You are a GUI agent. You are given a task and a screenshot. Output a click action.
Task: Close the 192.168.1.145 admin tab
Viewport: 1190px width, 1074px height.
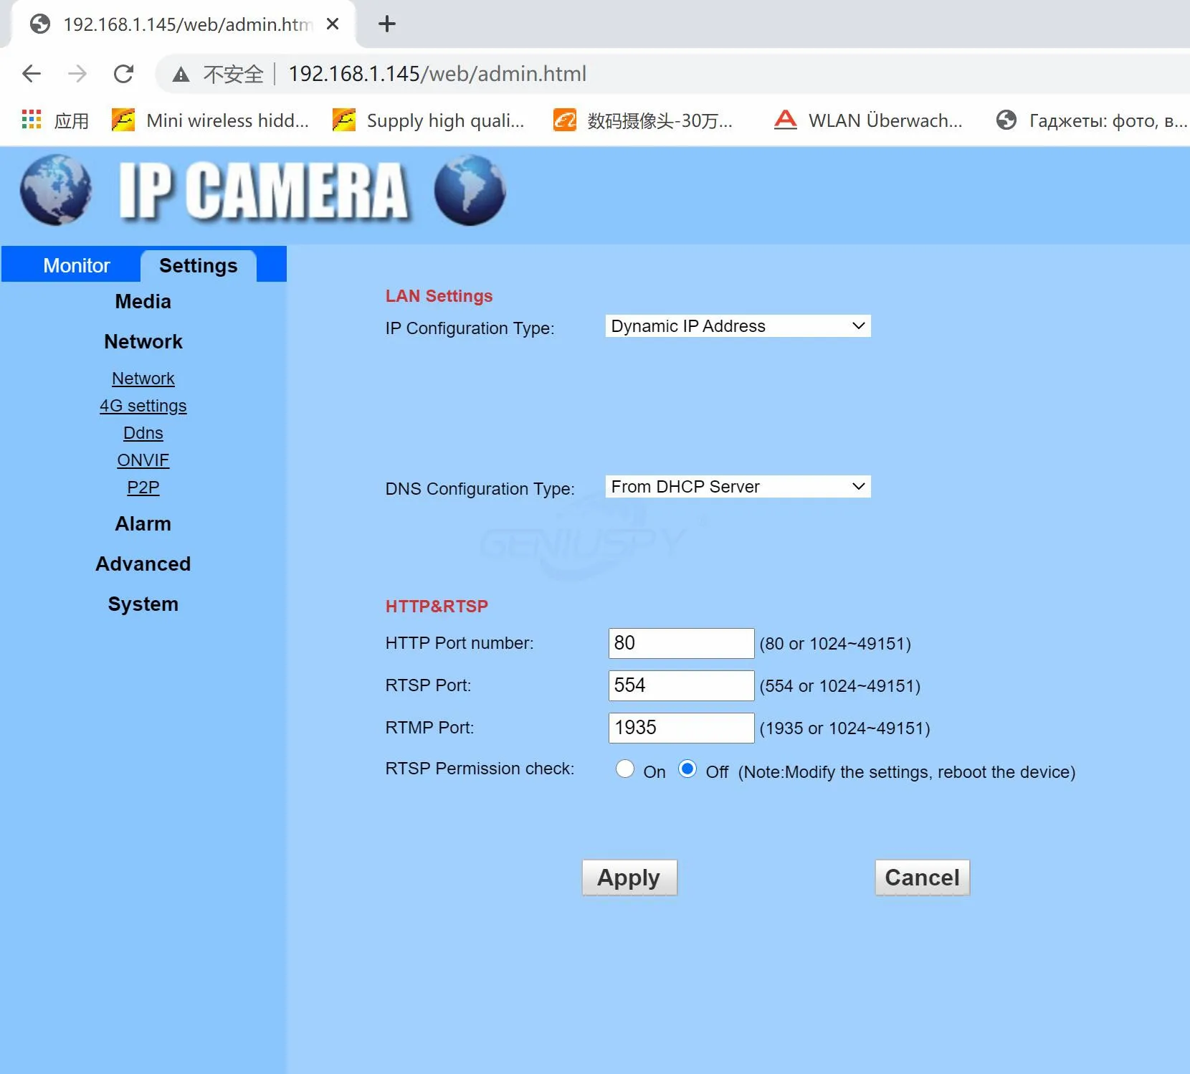click(x=333, y=24)
